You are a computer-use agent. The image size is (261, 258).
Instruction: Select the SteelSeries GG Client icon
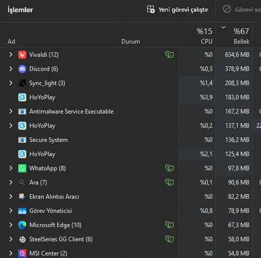(x=22, y=239)
